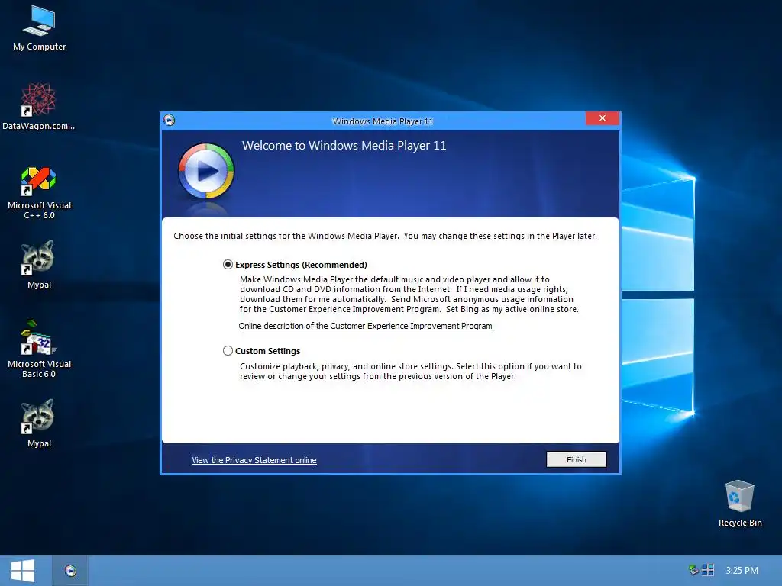Choose the Custom Settings radio button
782x586 pixels.
point(228,351)
